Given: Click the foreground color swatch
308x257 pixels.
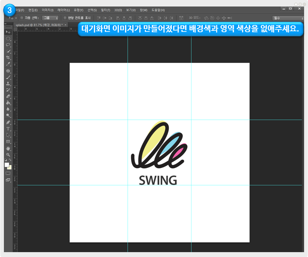Looking at the screenshot, I should coord(7,165).
